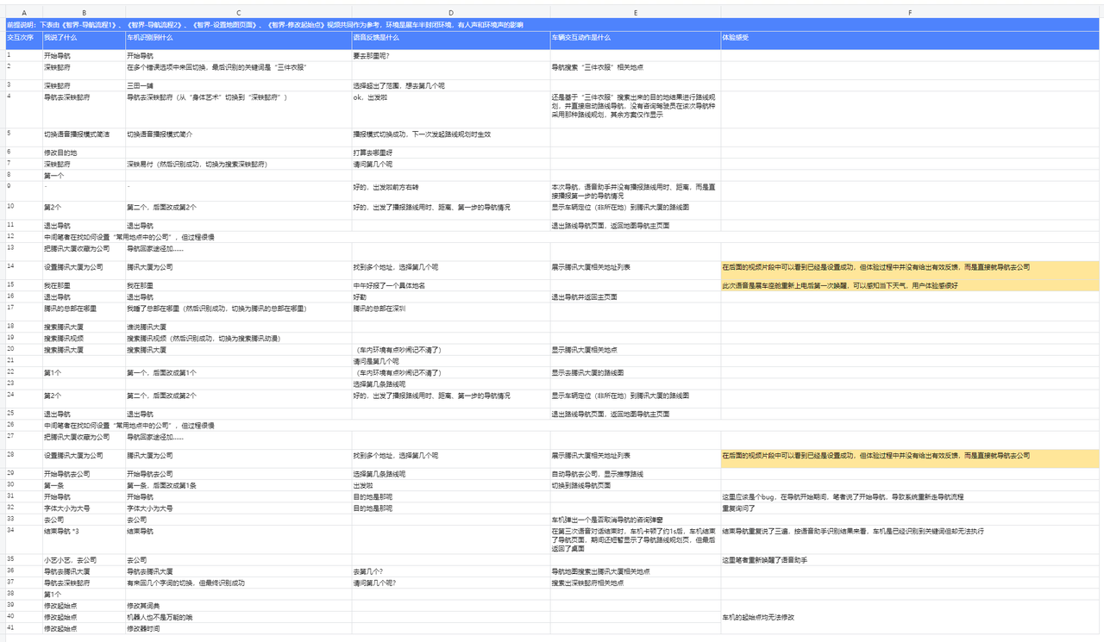Click the yellow highlighted comment in row 14
Image resolution: width=1104 pixels, height=642 pixels.
910,271
